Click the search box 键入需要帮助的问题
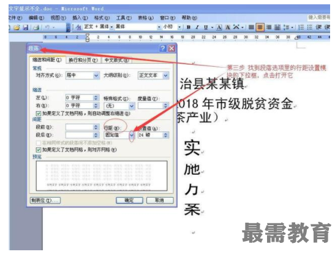 point(318,18)
